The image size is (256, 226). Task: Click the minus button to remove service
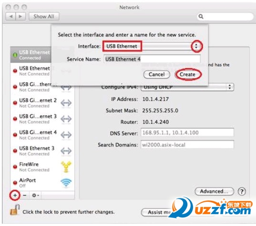click(x=25, y=195)
